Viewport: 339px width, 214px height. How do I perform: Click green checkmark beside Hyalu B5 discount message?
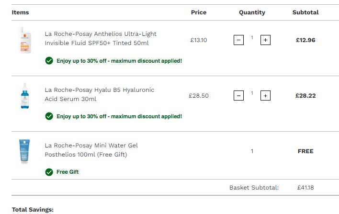(49, 116)
